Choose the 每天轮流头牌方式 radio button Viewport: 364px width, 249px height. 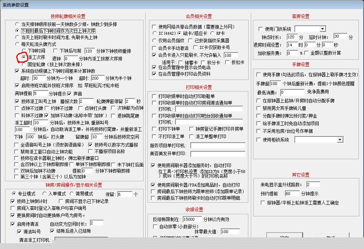click(17, 44)
